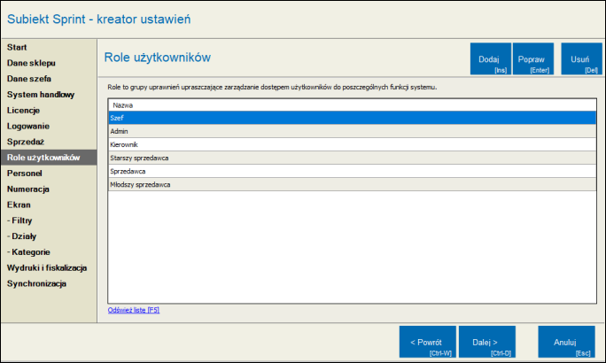The height and width of the screenshot is (363, 606).
Task: Open the Numeracja settings
Action: [x=28, y=189]
